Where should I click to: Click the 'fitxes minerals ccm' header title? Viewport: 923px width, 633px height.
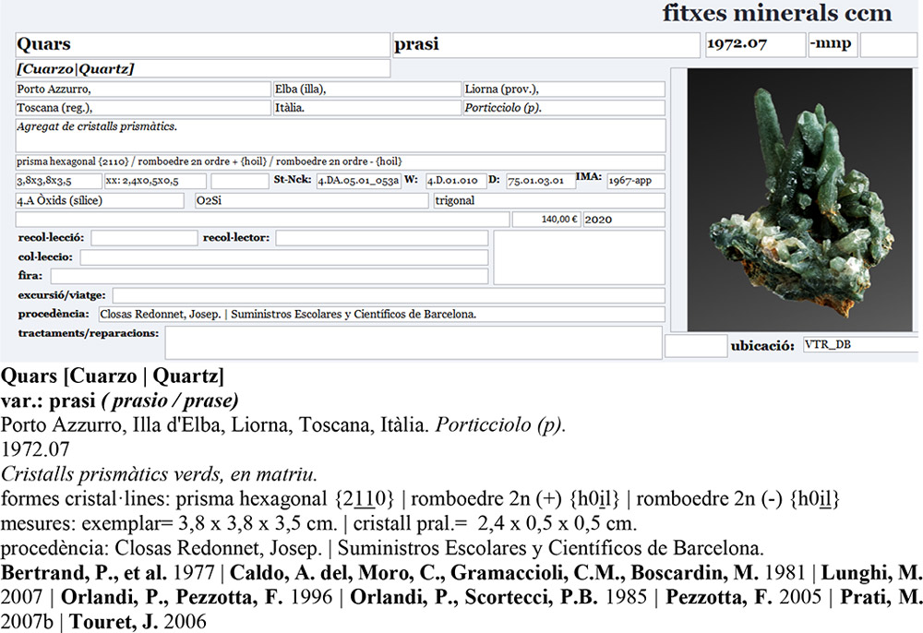coord(777,13)
